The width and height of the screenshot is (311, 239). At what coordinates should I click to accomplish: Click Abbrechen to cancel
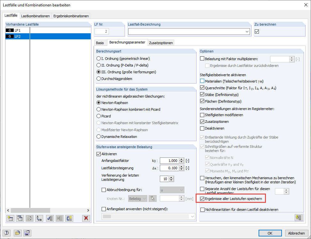[x=296, y=233]
